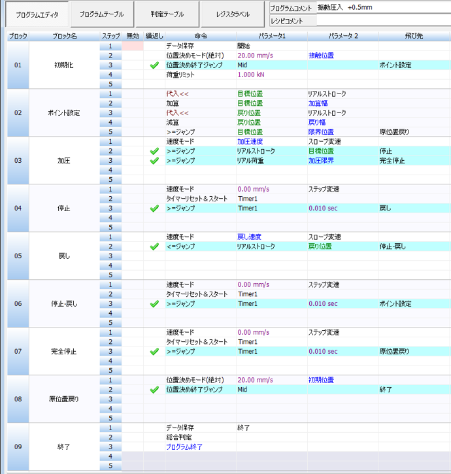The height and width of the screenshot is (474, 451).
Task: Click the checkmark on 加圧 step 3 row
Action: [x=154, y=160]
